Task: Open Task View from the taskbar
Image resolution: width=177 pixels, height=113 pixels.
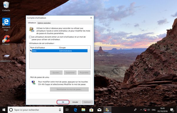Action: 67,110
